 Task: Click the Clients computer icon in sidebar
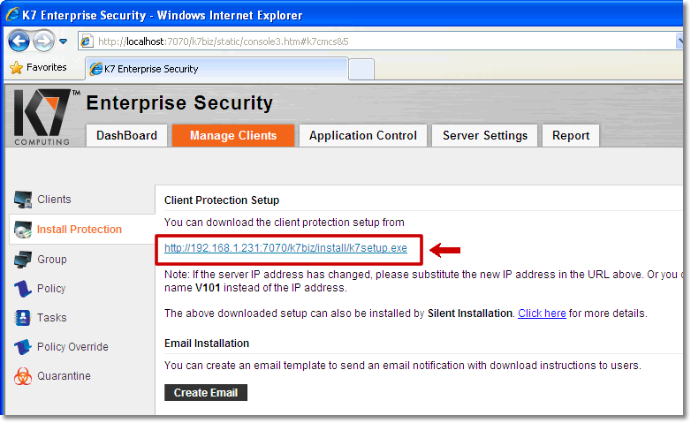coord(22,200)
